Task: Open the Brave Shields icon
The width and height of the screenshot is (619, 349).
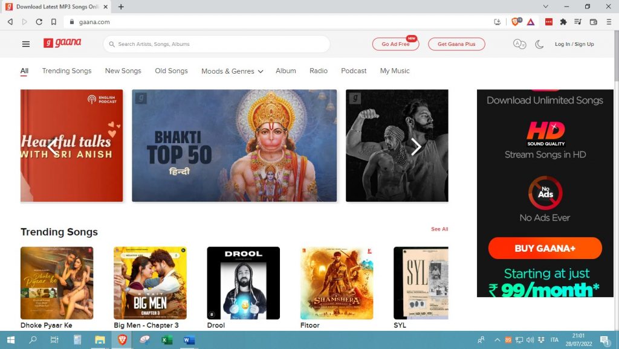Action: 514,22
